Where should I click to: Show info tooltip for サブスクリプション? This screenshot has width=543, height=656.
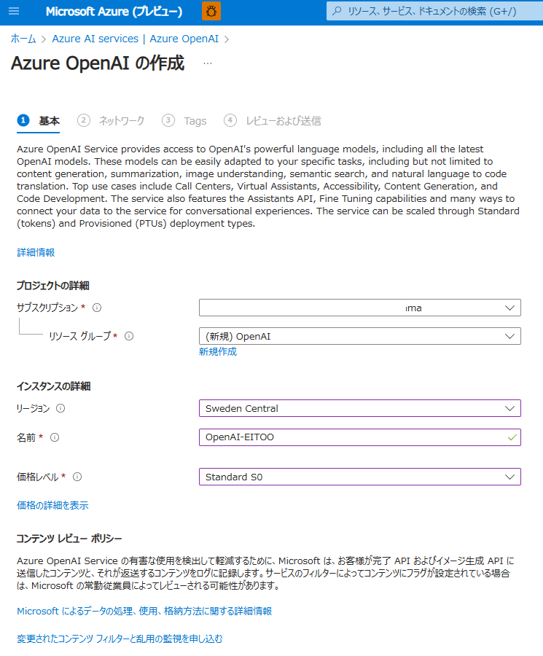click(97, 308)
